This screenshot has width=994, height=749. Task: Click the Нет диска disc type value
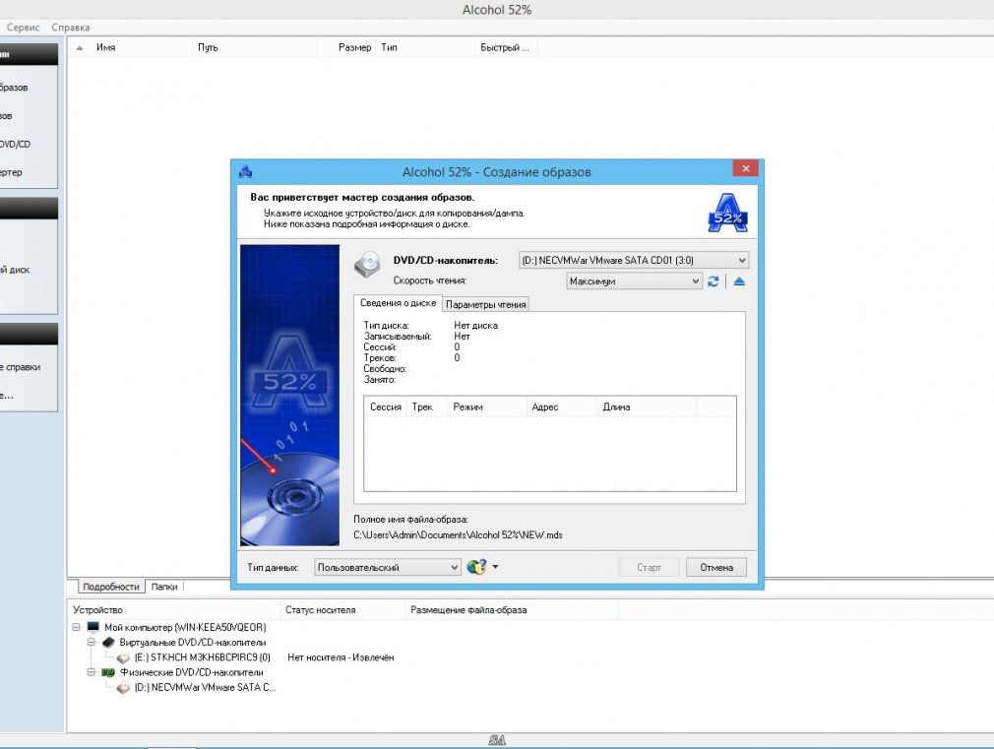click(475, 326)
